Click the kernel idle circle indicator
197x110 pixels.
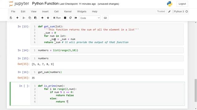187,12
